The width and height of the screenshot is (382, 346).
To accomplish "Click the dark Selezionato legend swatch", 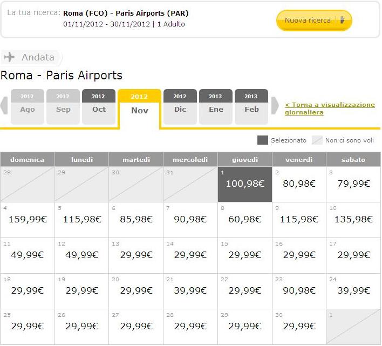I will (263, 140).
